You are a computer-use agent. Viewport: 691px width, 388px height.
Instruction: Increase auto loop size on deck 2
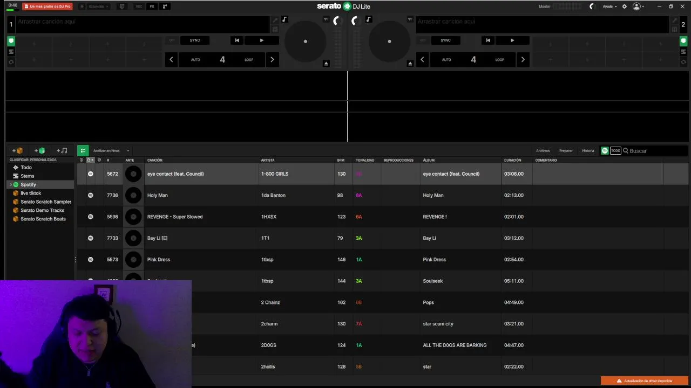(x=523, y=59)
